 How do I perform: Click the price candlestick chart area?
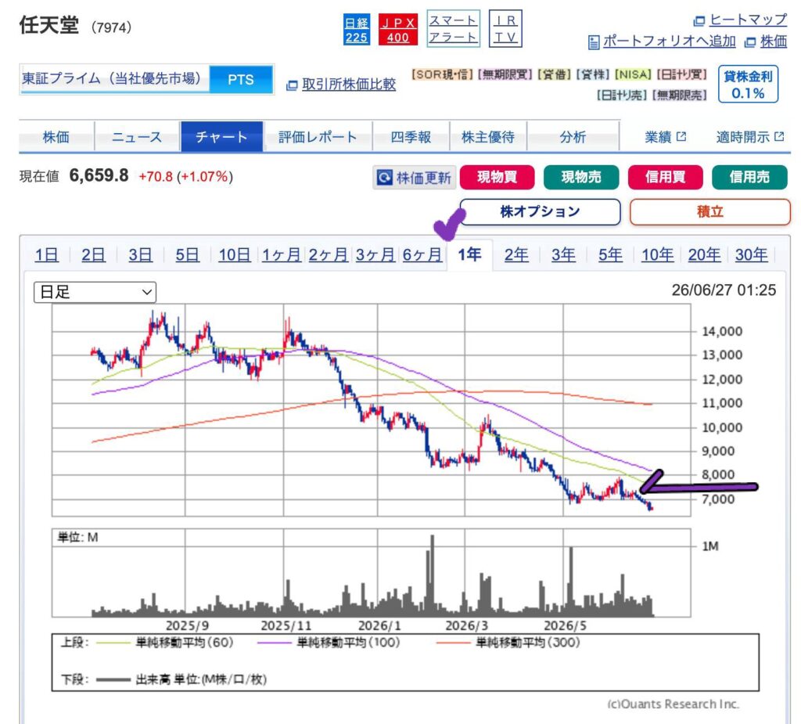click(372, 409)
